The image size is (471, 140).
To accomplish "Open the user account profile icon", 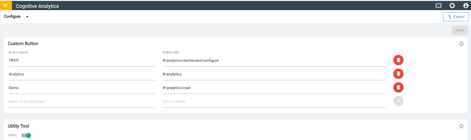I will [466, 6].
